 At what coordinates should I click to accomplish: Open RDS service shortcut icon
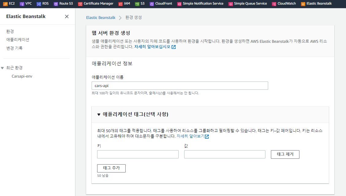(x=39, y=4)
